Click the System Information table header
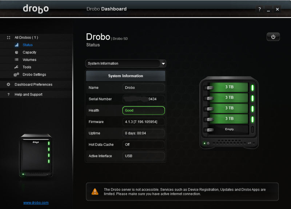The height and width of the screenshot is (209, 291). 125,76
